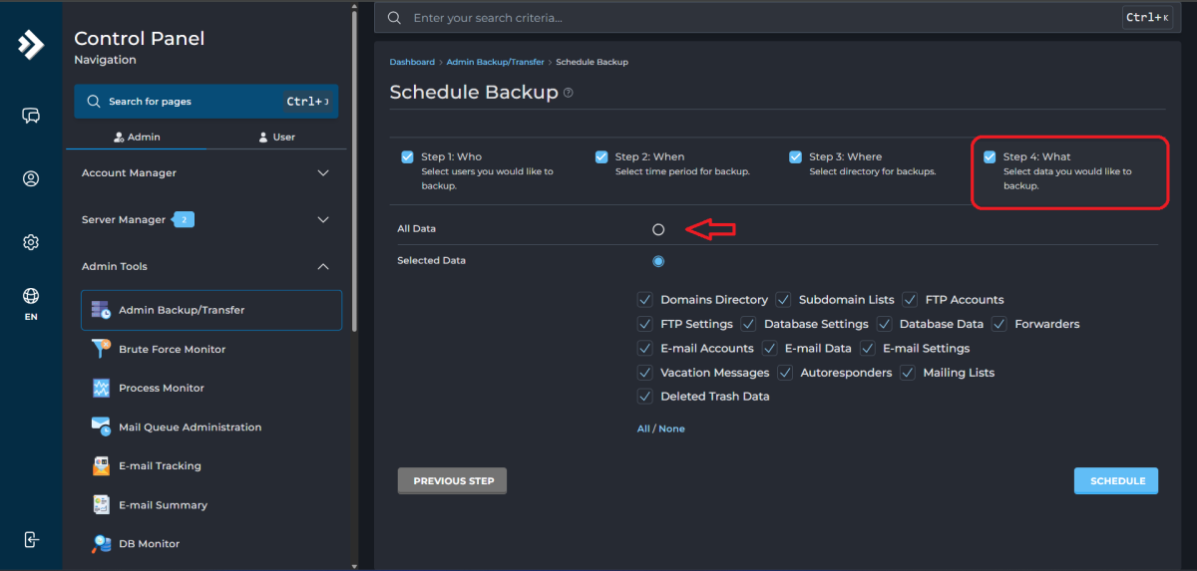Open the settings gear icon in left rail
The width and height of the screenshot is (1197, 571).
click(31, 242)
